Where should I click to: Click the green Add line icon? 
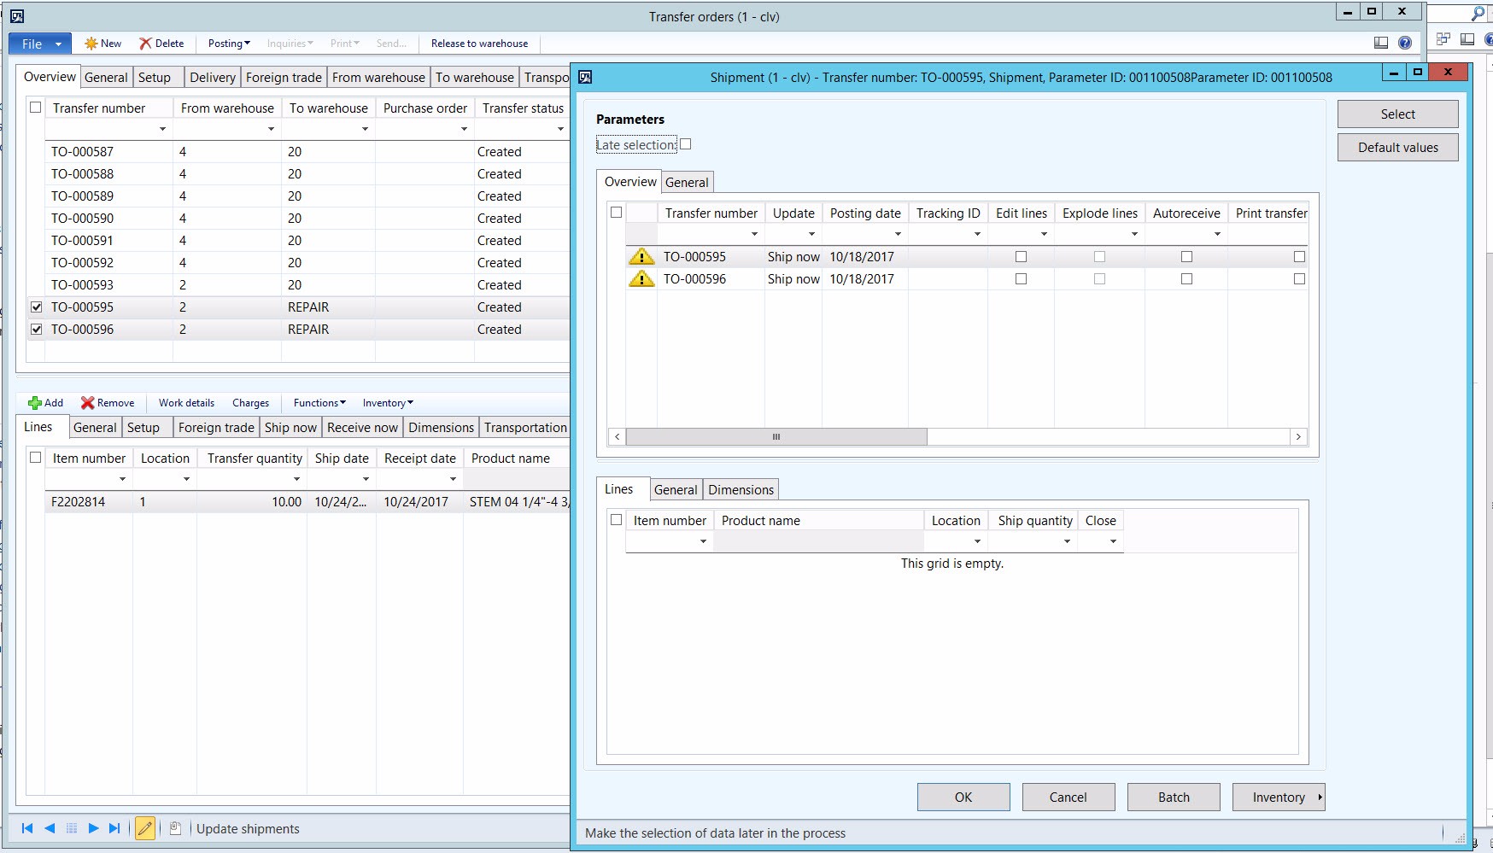coord(35,403)
